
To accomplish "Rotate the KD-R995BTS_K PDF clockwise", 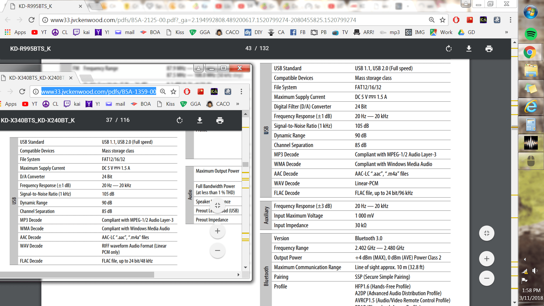I will click(x=449, y=49).
